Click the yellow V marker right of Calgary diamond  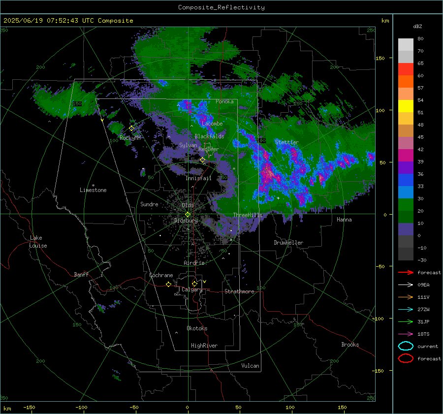(x=205, y=282)
